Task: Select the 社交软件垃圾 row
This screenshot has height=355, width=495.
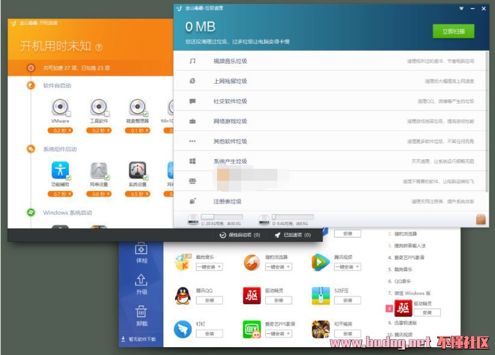Action: [x=330, y=101]
